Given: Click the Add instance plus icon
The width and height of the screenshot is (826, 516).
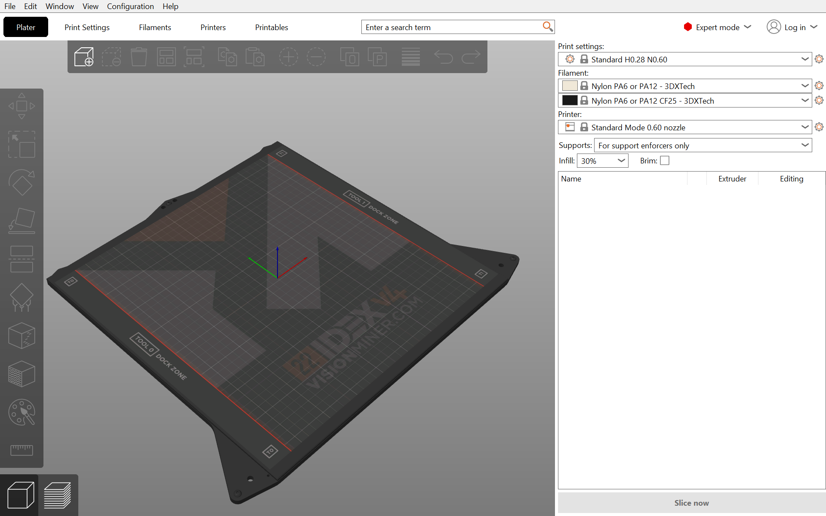Looking at the screenshot, I should [289, 57].
